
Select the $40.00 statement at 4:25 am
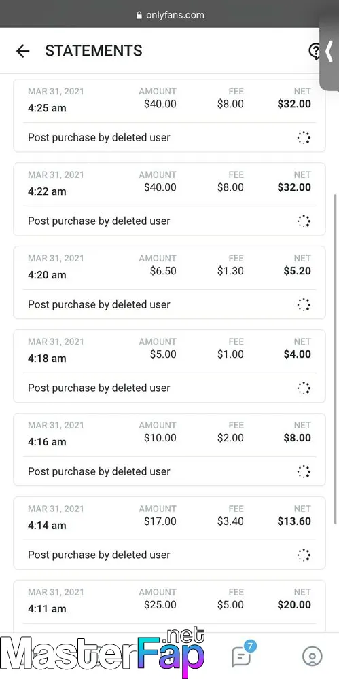coord(170,115)
